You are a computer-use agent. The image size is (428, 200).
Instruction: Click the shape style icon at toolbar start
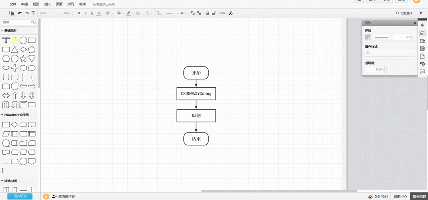[x=12, y=13]
